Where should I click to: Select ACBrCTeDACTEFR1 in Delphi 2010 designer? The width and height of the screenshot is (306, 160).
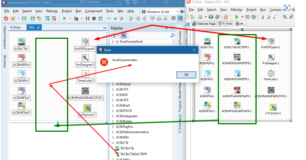[x=237, y=41]
